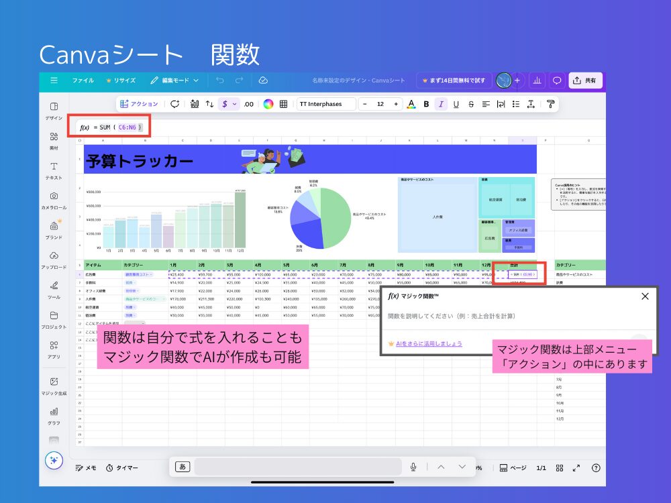Open the マジック生成 (Magic Media) sidebar panel
This screenshot has width=671, height=503.
point(54,382)
